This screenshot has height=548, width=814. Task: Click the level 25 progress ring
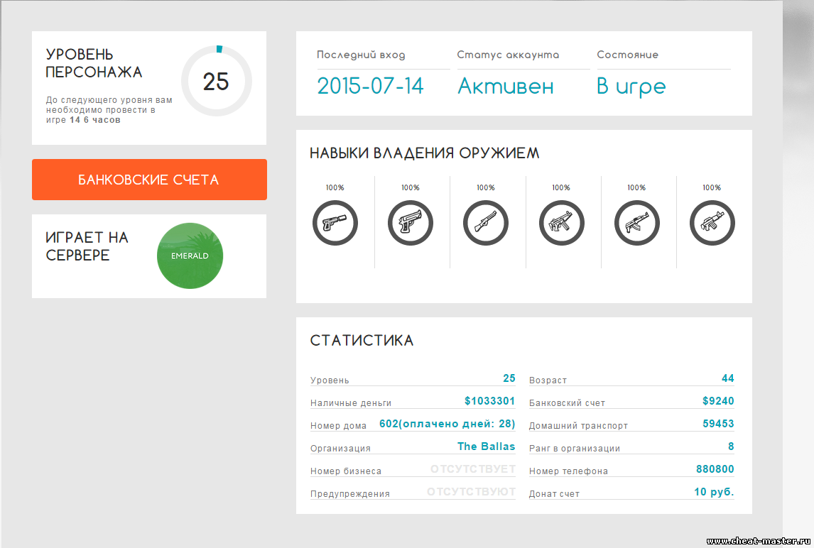click(x=216, y=81)
